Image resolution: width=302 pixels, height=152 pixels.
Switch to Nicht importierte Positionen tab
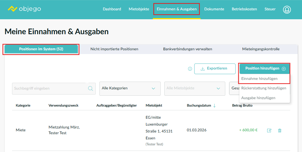point(114,49)
